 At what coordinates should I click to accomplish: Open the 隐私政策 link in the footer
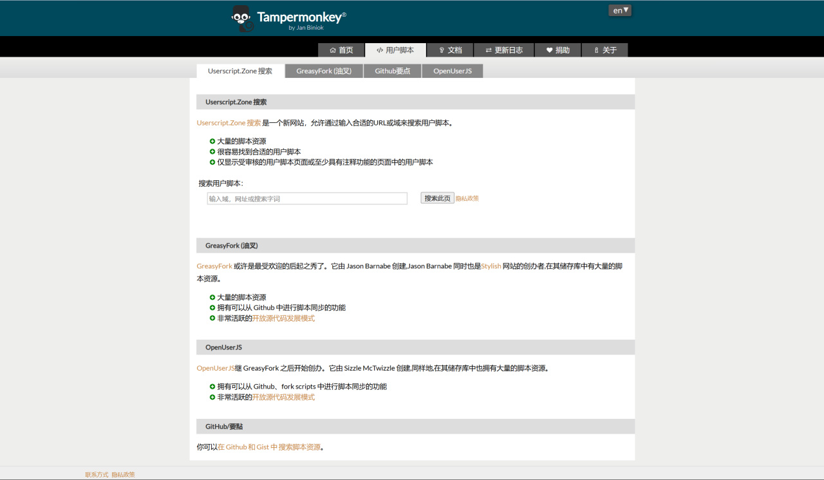[x=123, y=475]
